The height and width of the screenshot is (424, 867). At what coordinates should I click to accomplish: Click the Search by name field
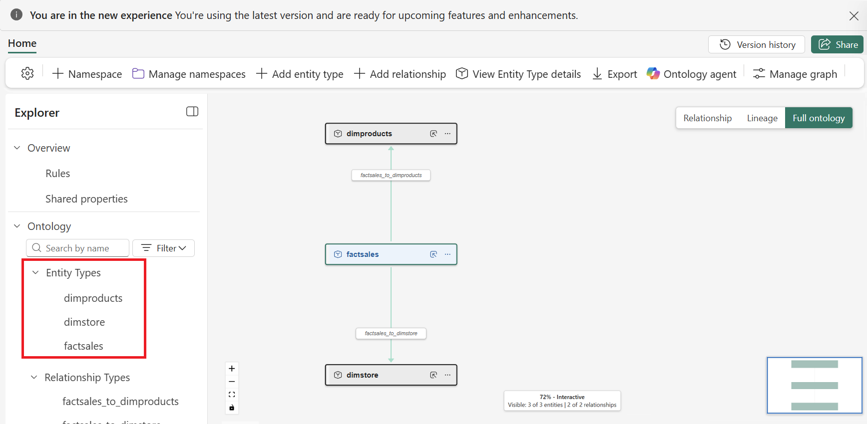(x=78, y=248)
